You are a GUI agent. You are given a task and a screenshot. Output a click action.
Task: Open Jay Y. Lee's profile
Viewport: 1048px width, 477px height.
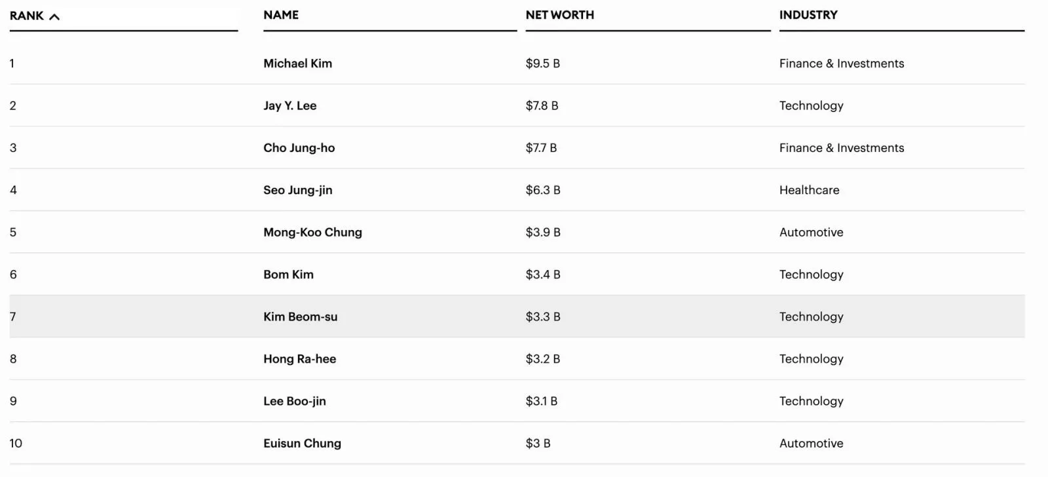pos(290,105)
